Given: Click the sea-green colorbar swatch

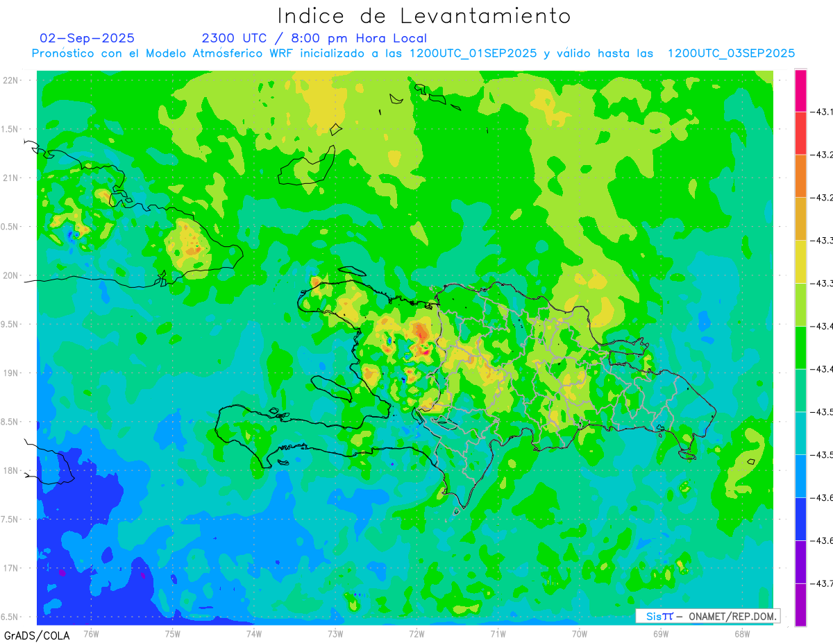Looking at the screenshot, I should click(800, 391).
